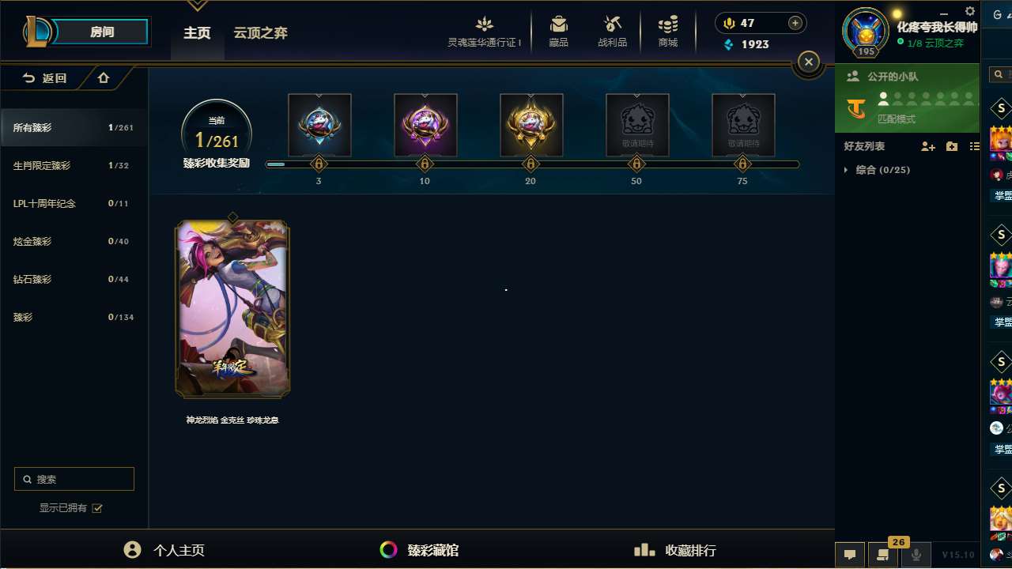Click the collection reward progress bar
This screenshot has width=1012, height=569.
coord(532,164)
